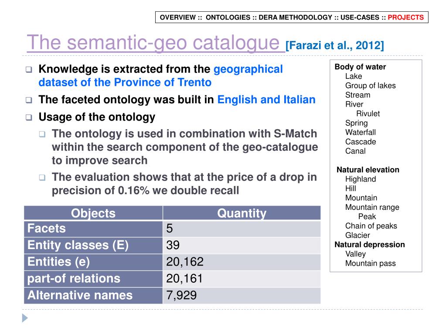Select 'Glacier' in the facet list
The image size is (446, 334).
click(x=357, y=236)
